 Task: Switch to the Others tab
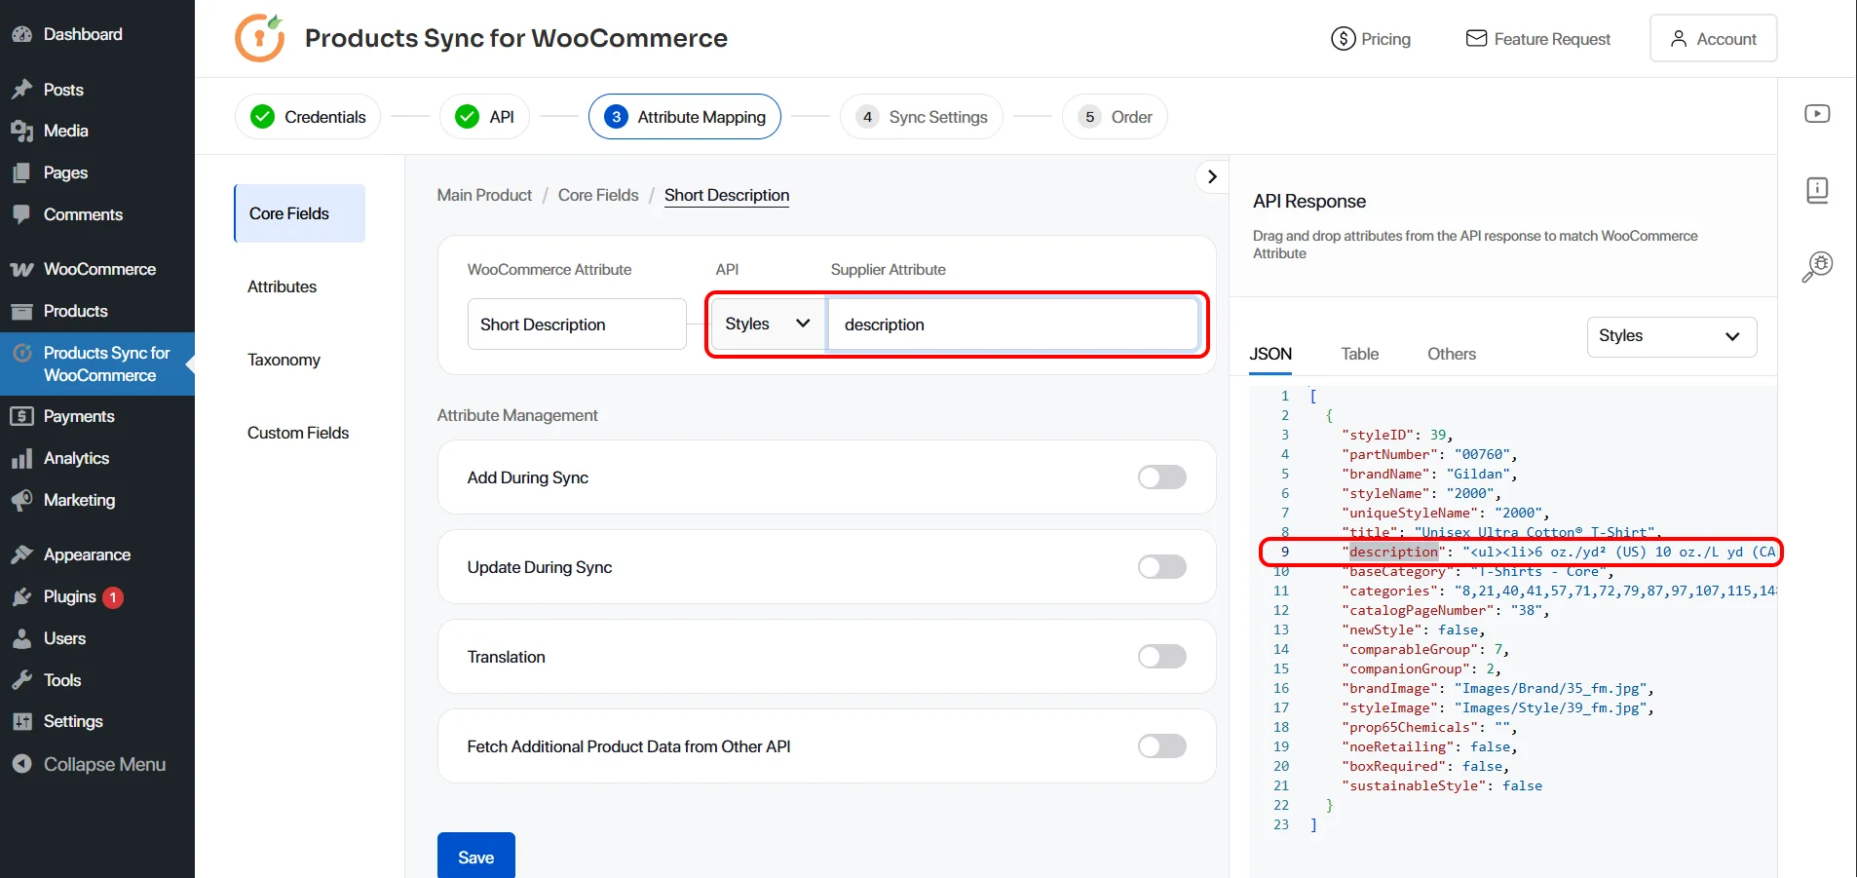[x=1452, y=354]
